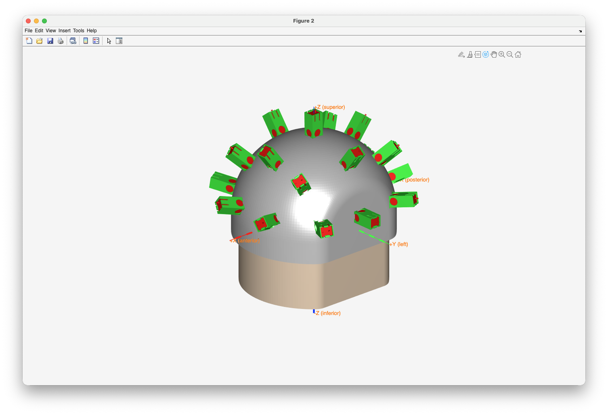Print the figure using printer icon
The width and height of the screenshot is (608, 415).
click(61, 41)
